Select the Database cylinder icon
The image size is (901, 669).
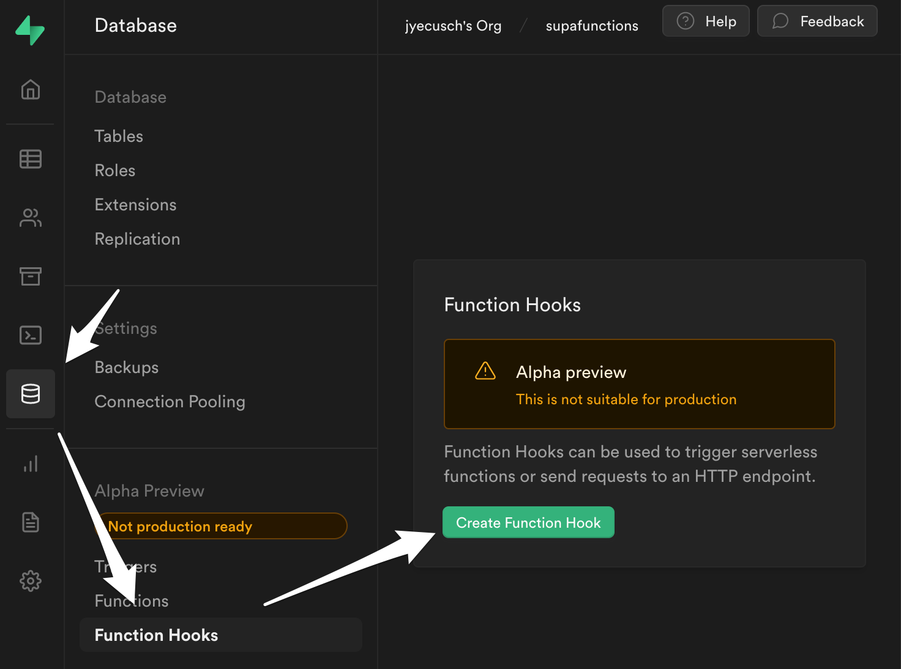click(x=30, y=394)
